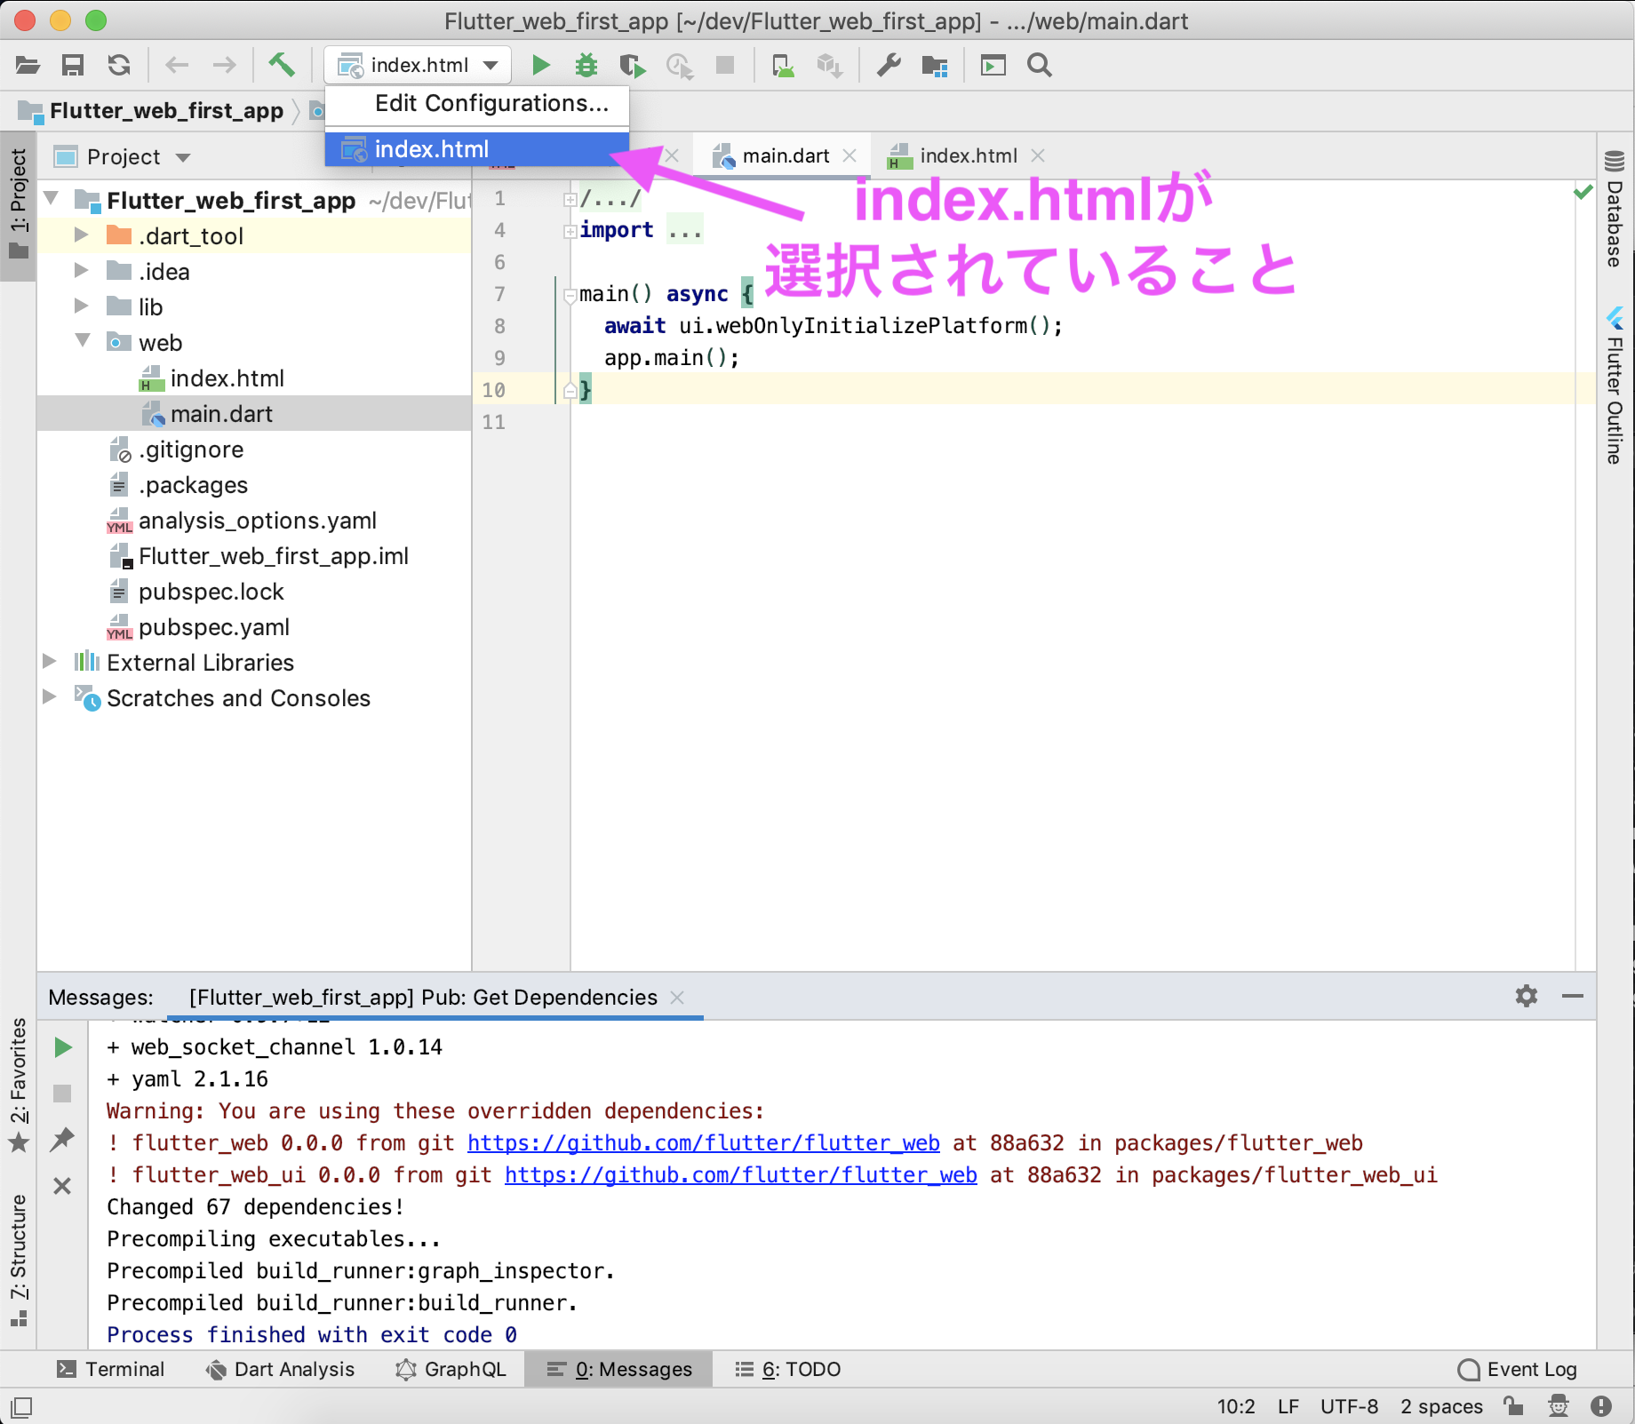The image size is (1635, 1424).
Task: Select index.html in the configuration menu
Action: tap(477, 149)
